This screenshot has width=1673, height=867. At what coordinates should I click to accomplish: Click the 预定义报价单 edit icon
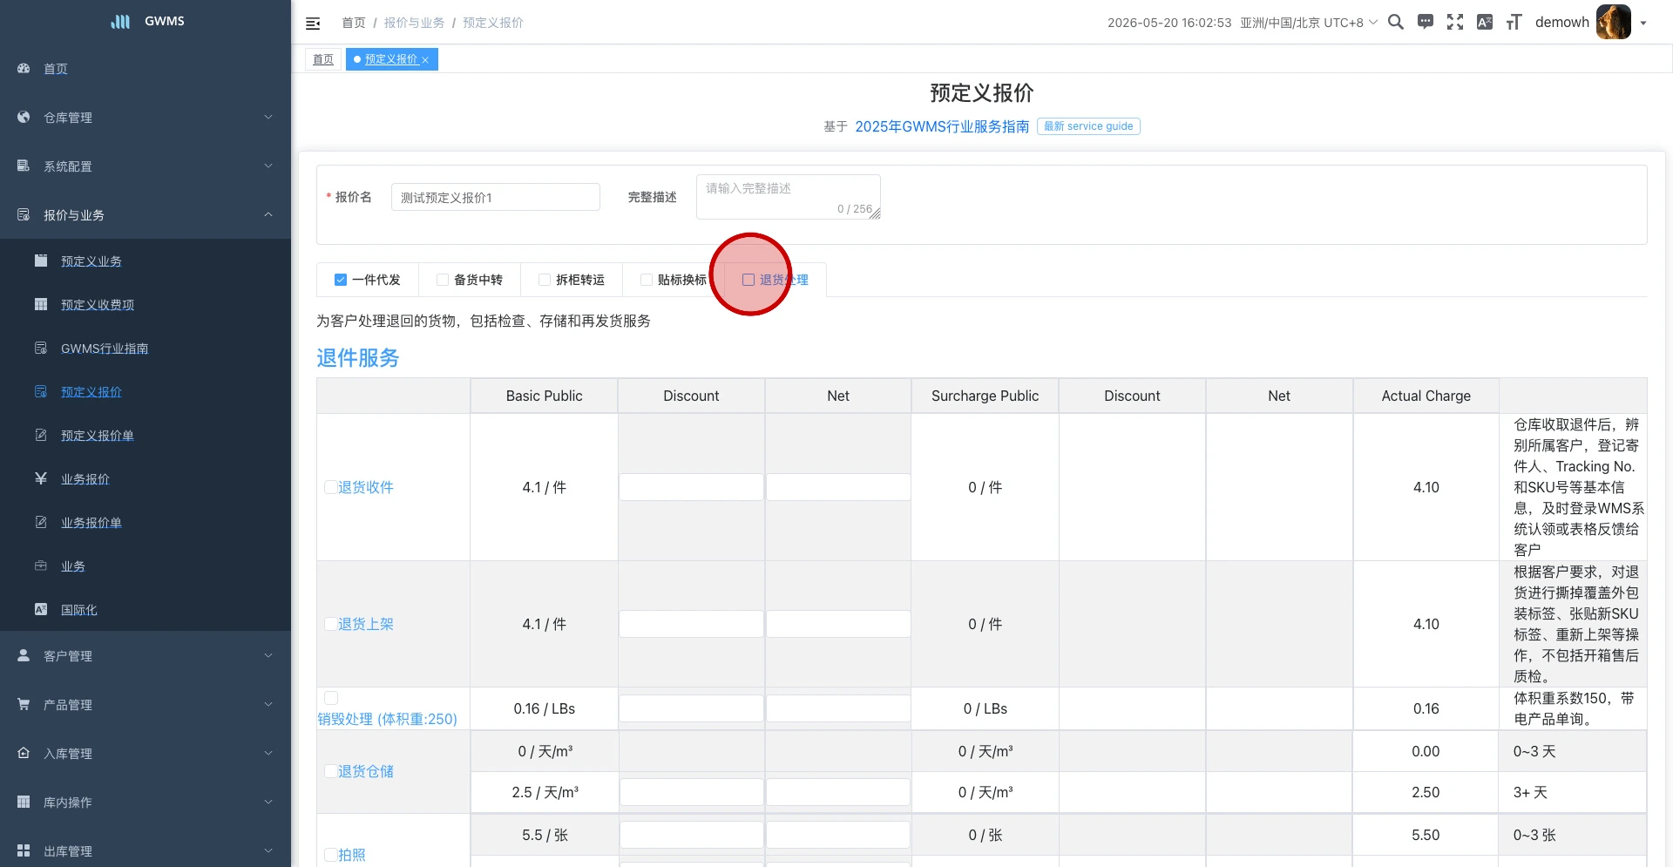point(41,435)
